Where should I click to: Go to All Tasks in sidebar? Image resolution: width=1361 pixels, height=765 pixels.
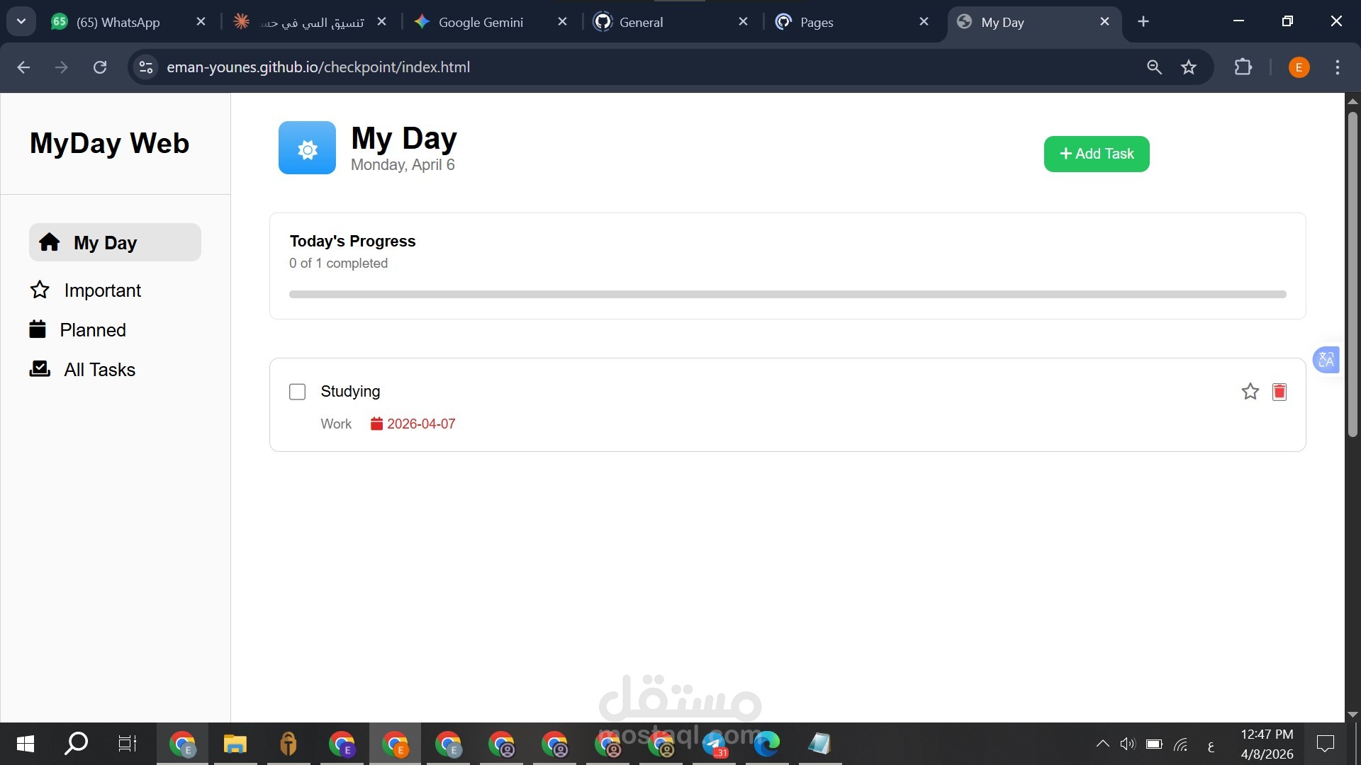tap(99, 370)
